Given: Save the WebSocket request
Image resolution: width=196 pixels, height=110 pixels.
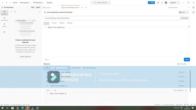Looking at the screenshot, I should coord(183,12).
